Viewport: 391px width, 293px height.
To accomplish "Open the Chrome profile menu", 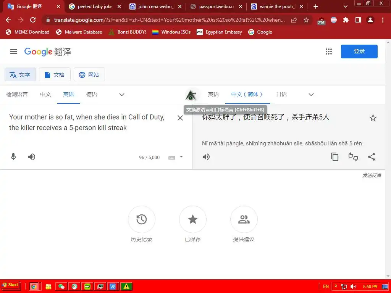I will click(x=370, y=20).
